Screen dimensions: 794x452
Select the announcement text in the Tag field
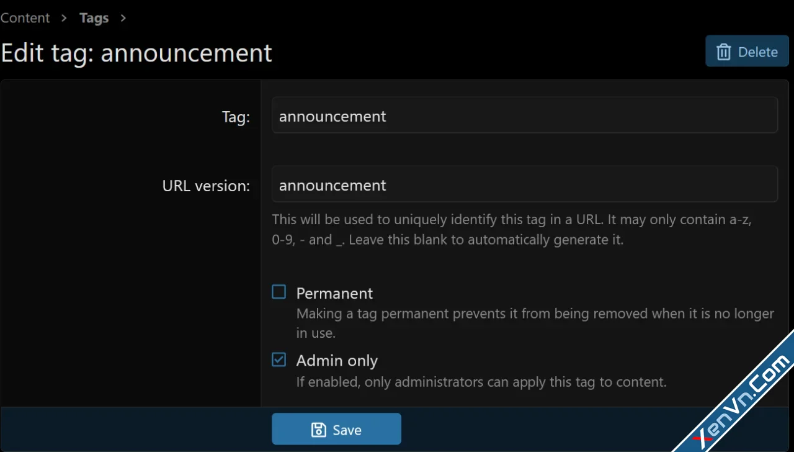pos(332,116)
